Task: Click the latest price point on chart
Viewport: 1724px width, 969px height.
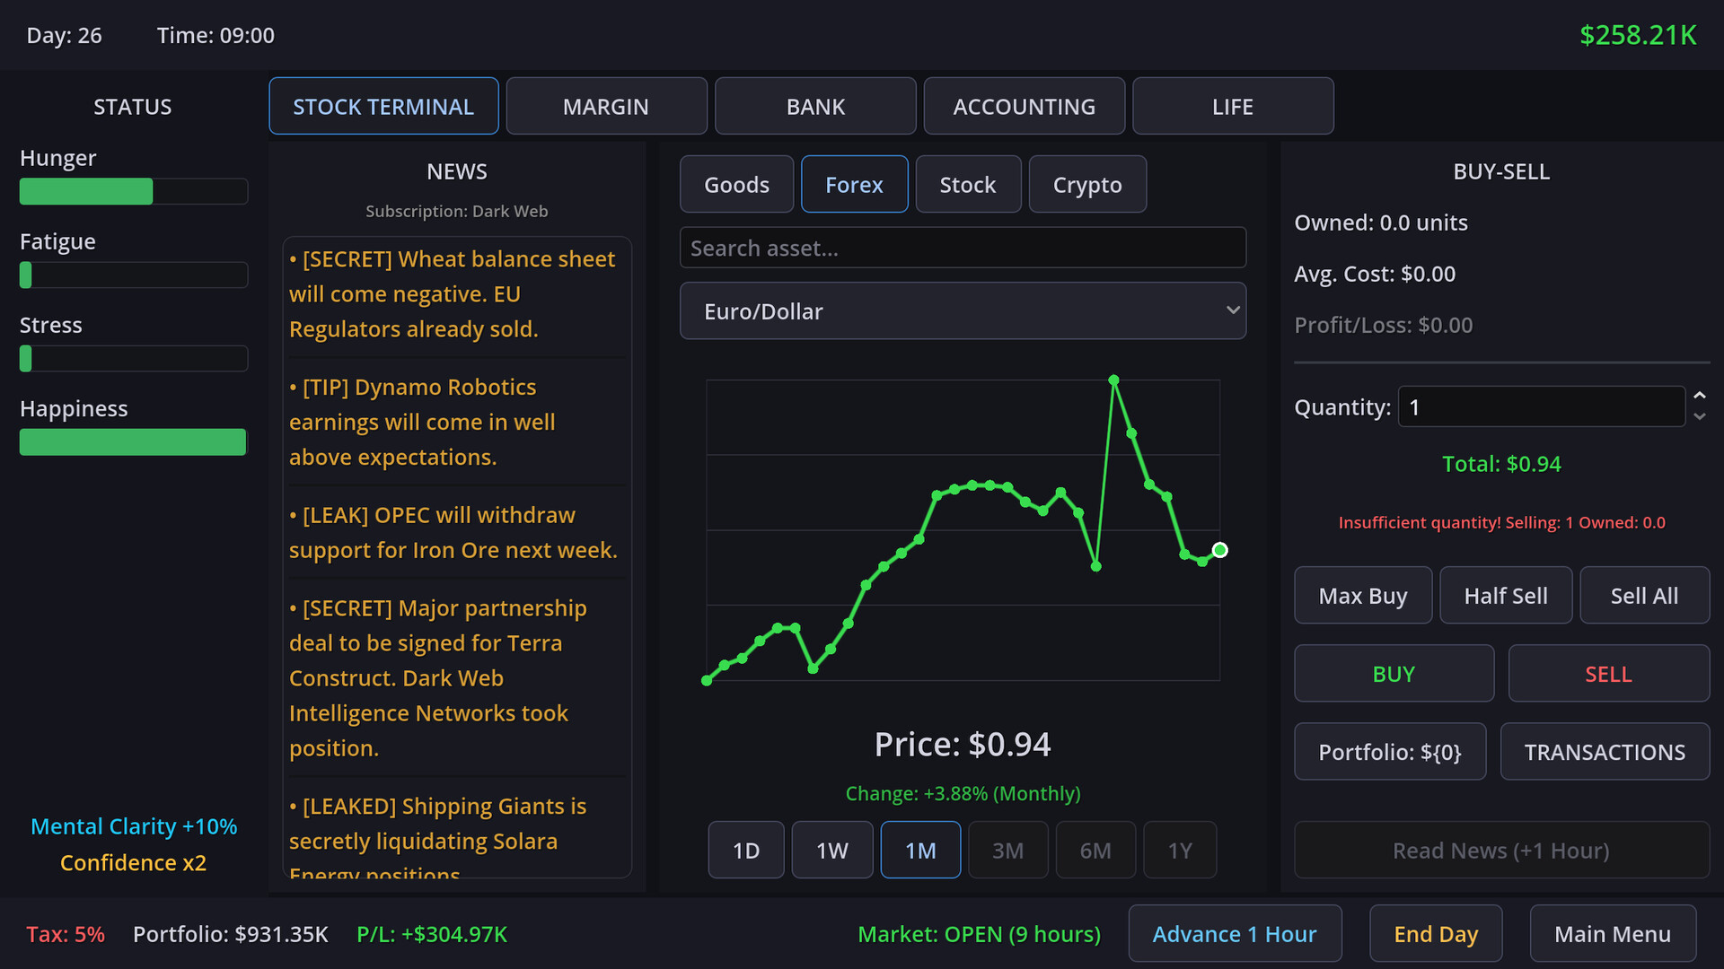Action: click(1219, 550)
